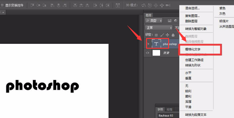Toggle lock image pixels brush icon
The width and height of the screenshot is (234, 118).
point(162,35)
